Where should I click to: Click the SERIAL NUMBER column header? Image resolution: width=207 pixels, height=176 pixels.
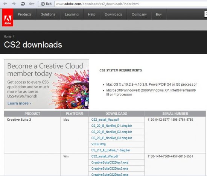point(175,114)
